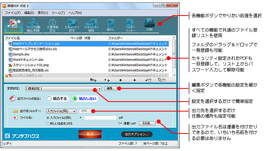Select the 2010年上半期売上.pdf row

pos(86,76)
